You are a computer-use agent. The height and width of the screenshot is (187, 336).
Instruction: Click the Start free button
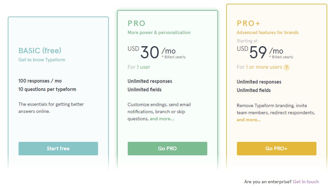(58, 149)
